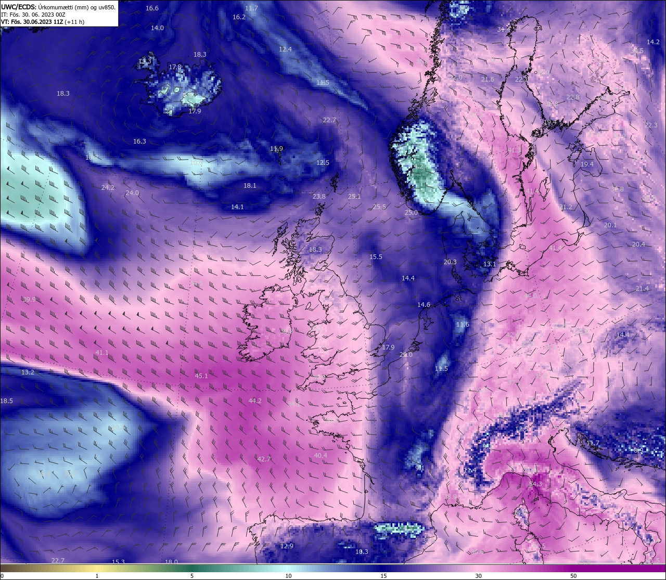Click the map value 12.9
Viewport: 666px width, 580px height.
[x=287, y=546]
